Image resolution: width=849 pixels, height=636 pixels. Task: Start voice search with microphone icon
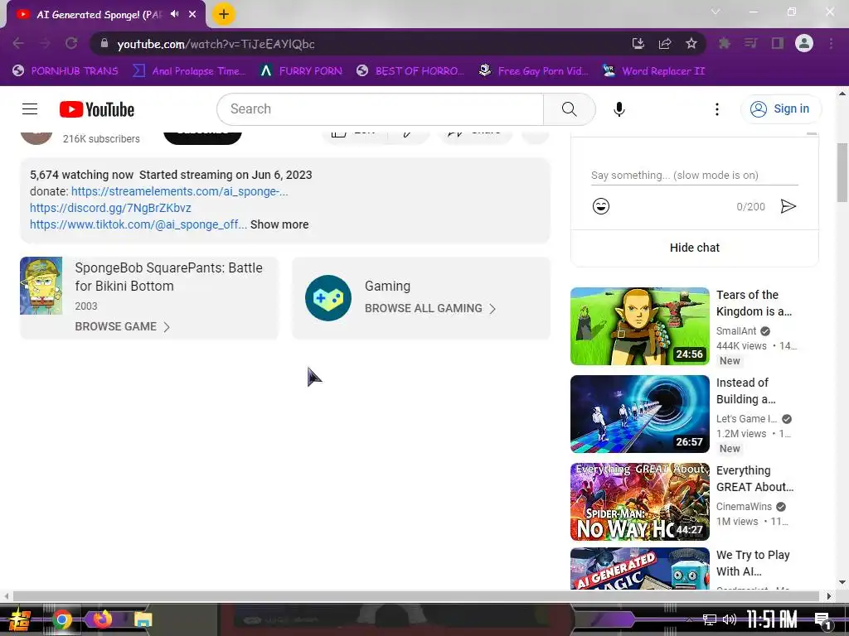coord(619,109)
